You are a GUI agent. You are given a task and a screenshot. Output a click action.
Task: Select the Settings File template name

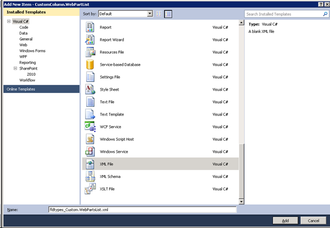tap(110, 77)
